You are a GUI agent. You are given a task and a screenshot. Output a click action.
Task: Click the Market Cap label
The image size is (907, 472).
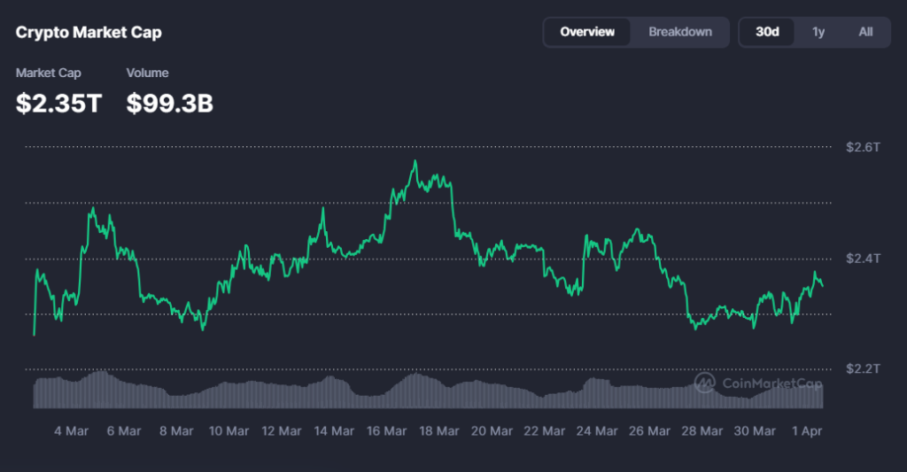click(x=45, y=73)
